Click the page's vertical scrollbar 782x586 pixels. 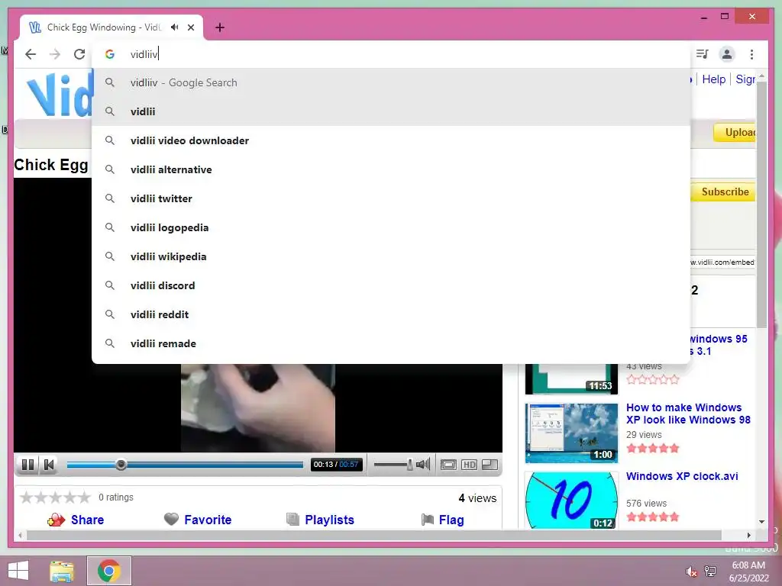(761, 204)
